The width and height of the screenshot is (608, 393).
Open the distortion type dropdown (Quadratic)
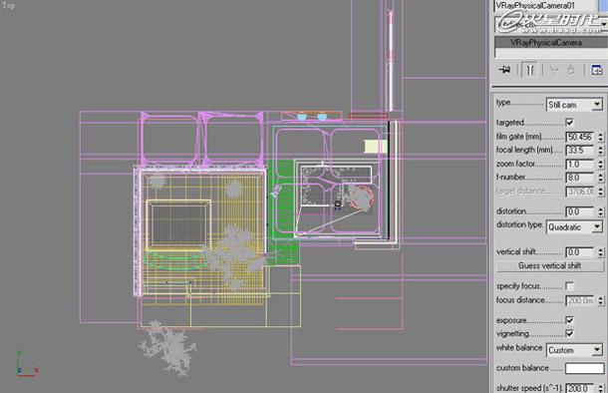pos(575,227)
